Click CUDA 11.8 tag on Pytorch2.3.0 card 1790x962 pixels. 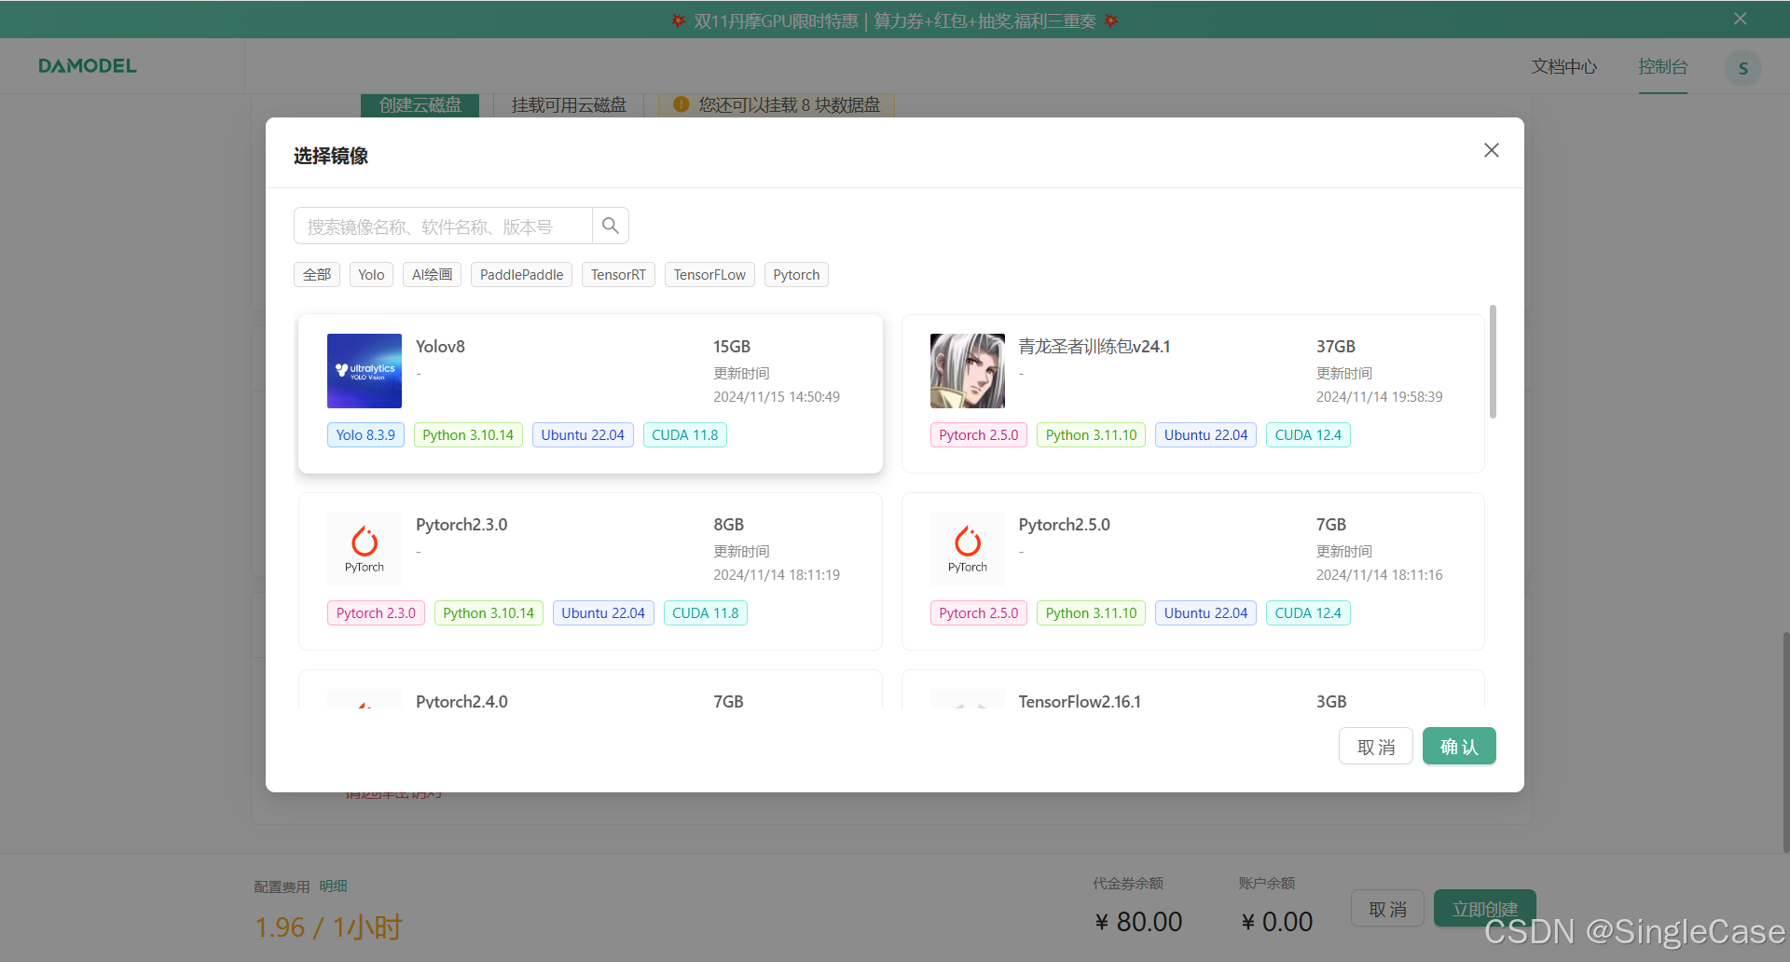point(706,612)
